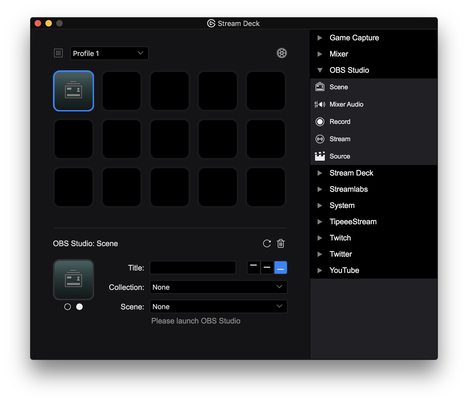The height and width of the screenshot is (403, 468).
Task: Open Stream Deck preferences gear icon
Action: [x=282, y=53]
